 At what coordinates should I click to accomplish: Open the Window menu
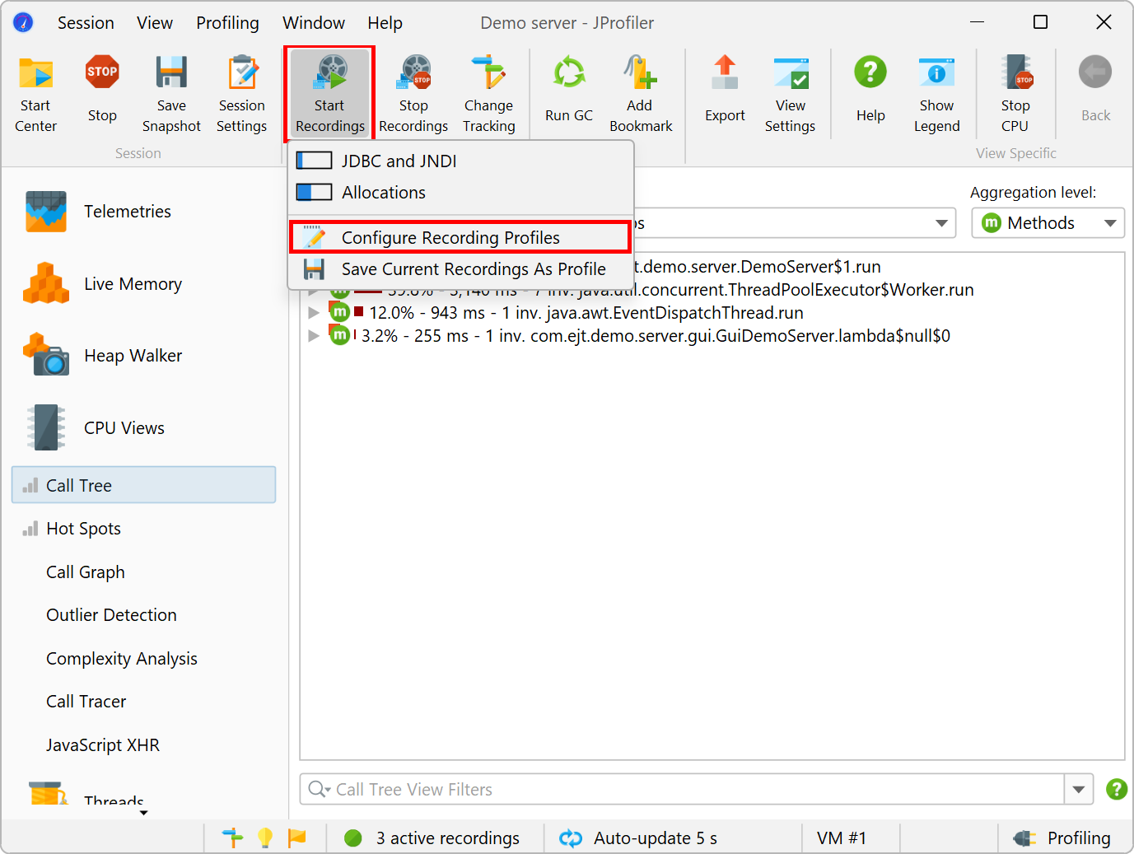[x=314, y=23]
